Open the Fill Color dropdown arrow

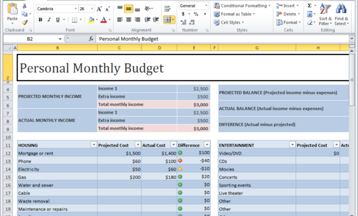tap(97, 20)
